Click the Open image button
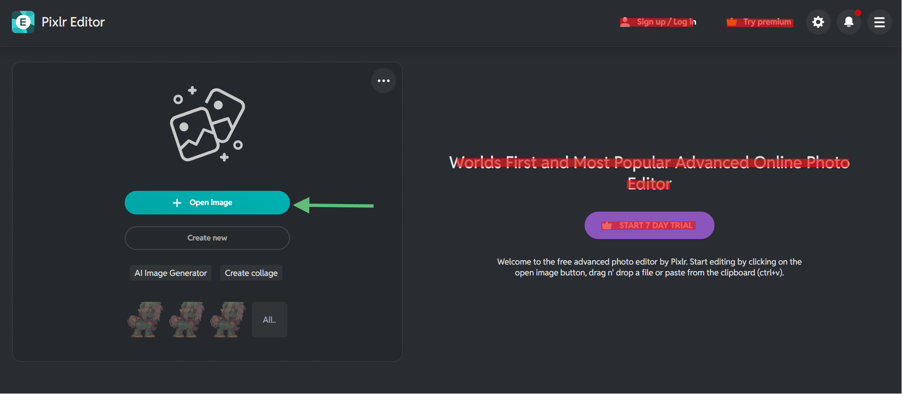Screen dimensions: 902x394 point(207,203)
